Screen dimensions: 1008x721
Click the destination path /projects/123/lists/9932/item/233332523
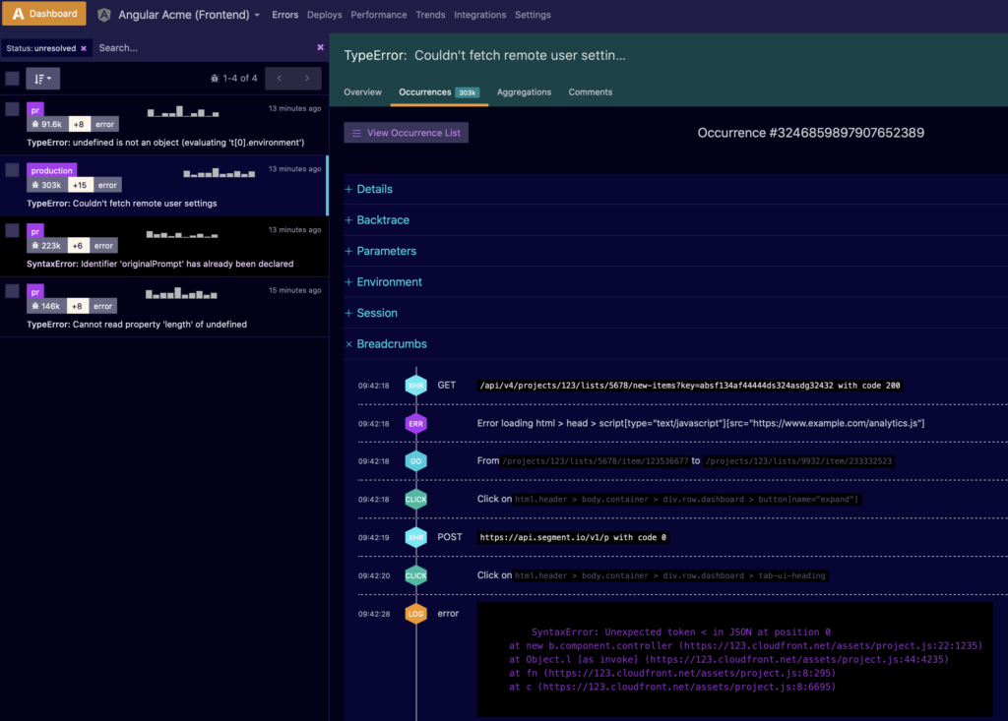[x=797, y=461]
